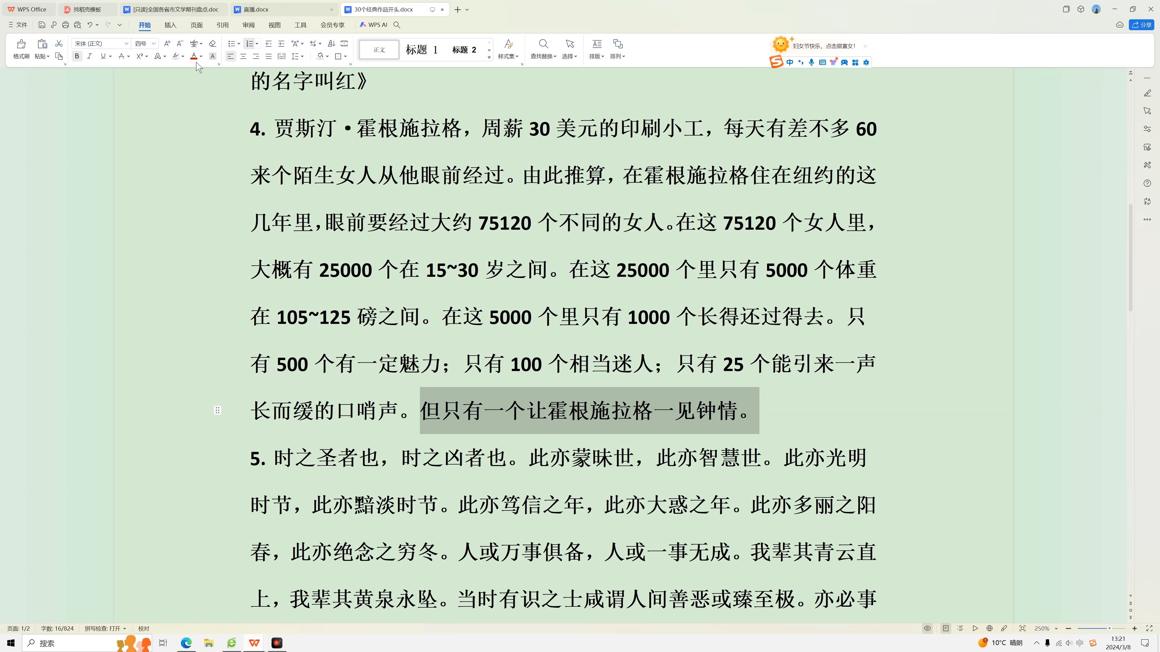Screen dimensions: 1160x652
Task: Increase paragraph indent
Action: (282, 44)
